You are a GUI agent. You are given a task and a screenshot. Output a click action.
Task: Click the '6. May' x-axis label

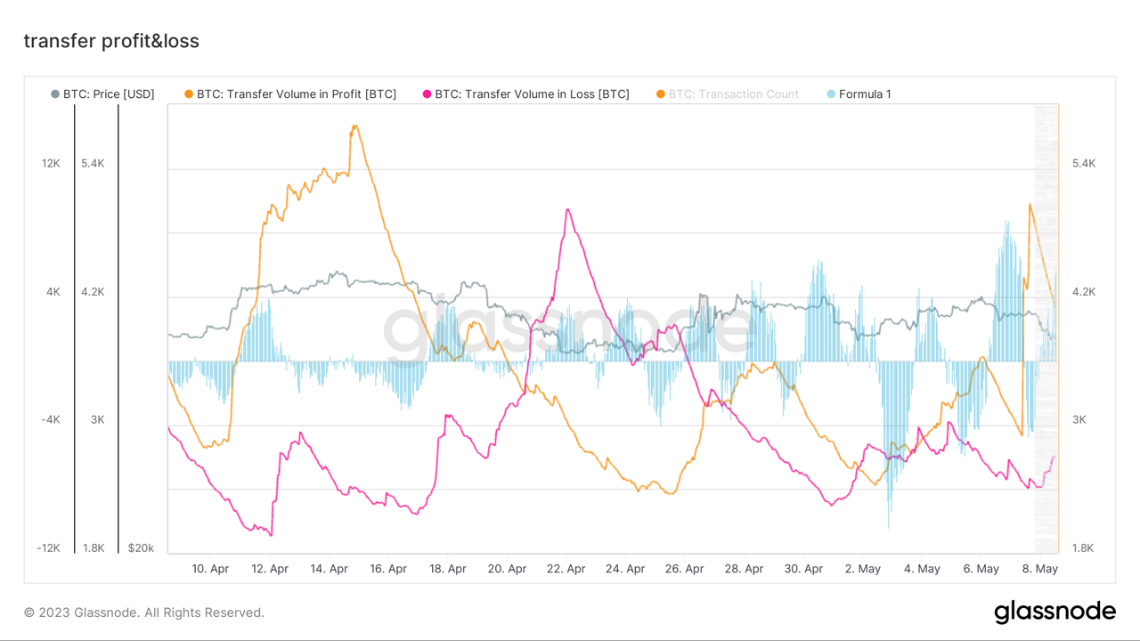click(981, 569)
